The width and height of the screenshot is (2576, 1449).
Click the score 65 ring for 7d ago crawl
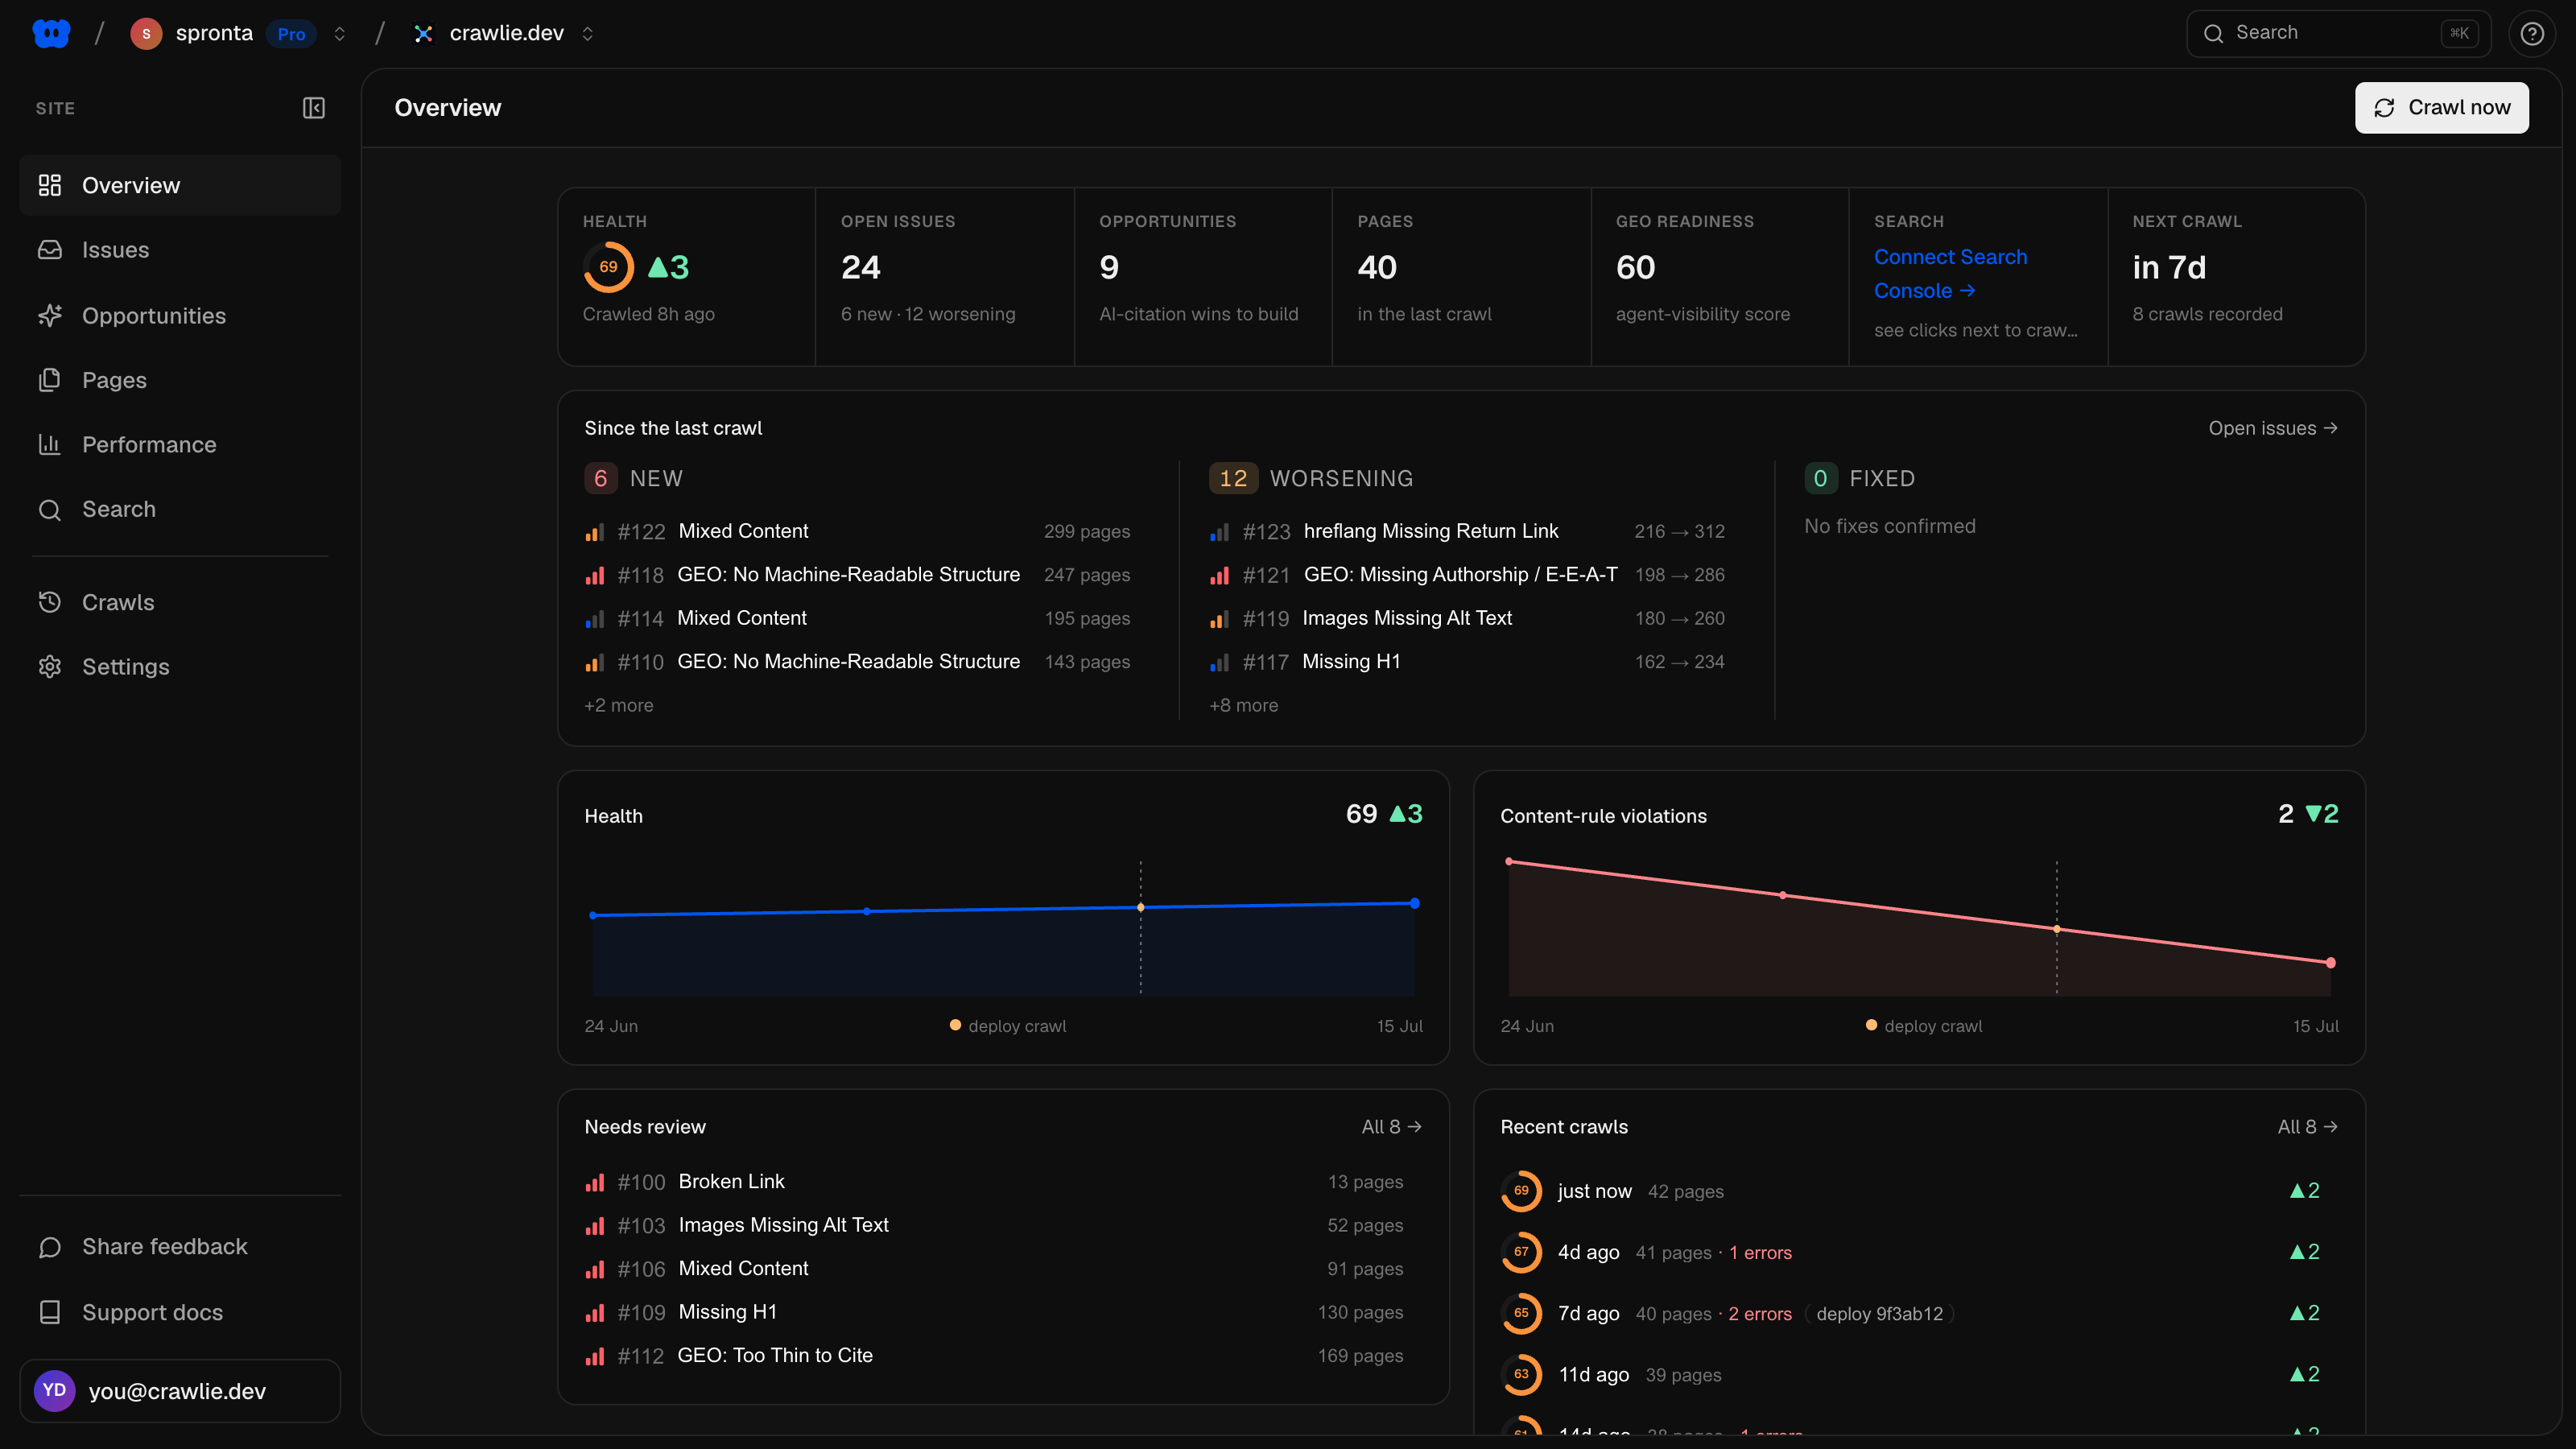tap(1521, 1313)
